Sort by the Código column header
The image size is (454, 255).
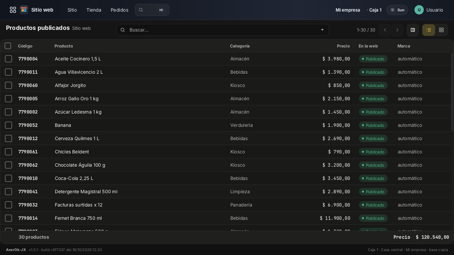coord(25,46)
